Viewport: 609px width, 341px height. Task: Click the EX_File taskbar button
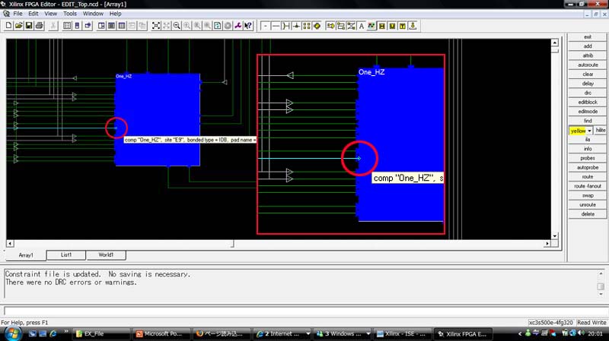click(x=102, y=333)
